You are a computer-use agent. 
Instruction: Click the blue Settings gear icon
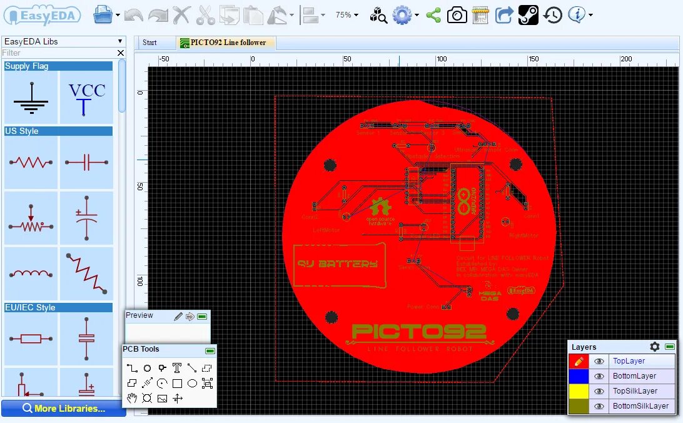[x=402, y=15]
